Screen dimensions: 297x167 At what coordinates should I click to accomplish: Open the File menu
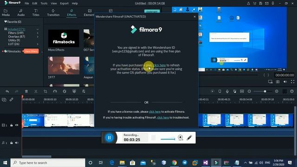[x=27, y=3]
